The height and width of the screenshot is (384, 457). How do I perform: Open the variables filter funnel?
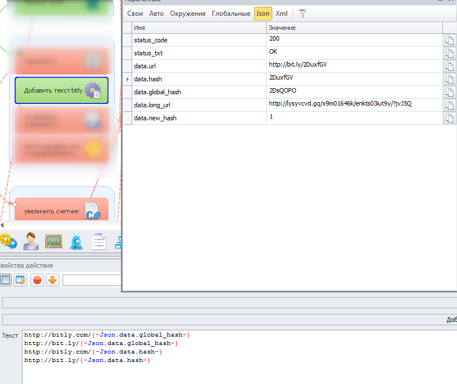coord(303,14)
